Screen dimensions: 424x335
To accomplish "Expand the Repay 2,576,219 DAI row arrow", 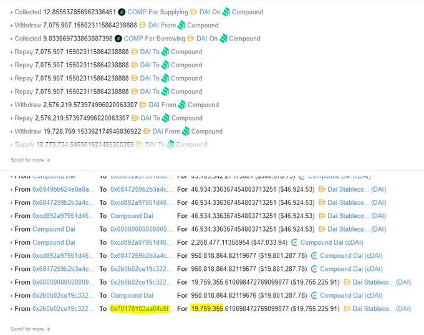I will tap(11, 118).
